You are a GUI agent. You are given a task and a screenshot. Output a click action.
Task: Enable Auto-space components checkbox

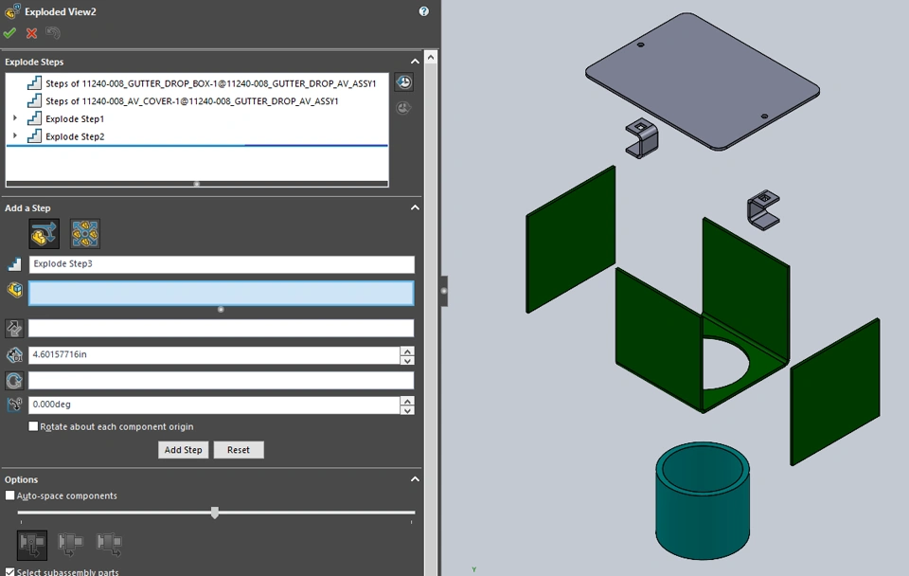pyautogui.click(x=9, y=495)
